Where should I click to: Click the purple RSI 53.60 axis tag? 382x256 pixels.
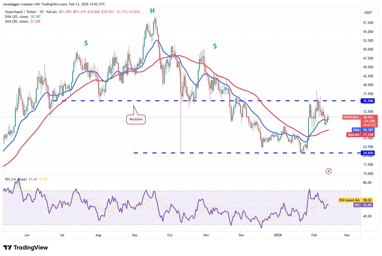pos(363,205)
